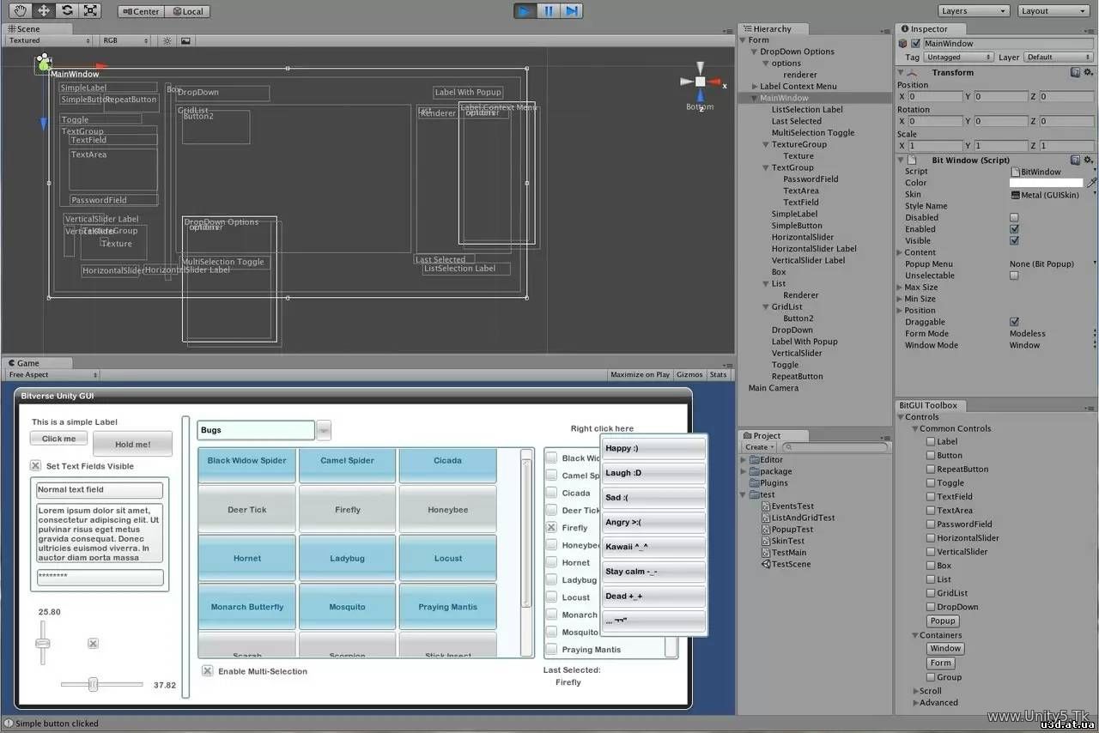Toggle the Draggable checkbox

click(x=1014, y=322)
